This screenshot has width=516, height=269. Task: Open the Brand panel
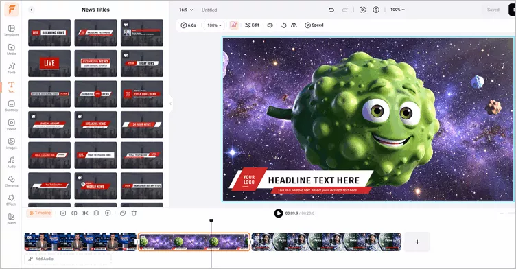pyautogui.click(x=11, y=219)
